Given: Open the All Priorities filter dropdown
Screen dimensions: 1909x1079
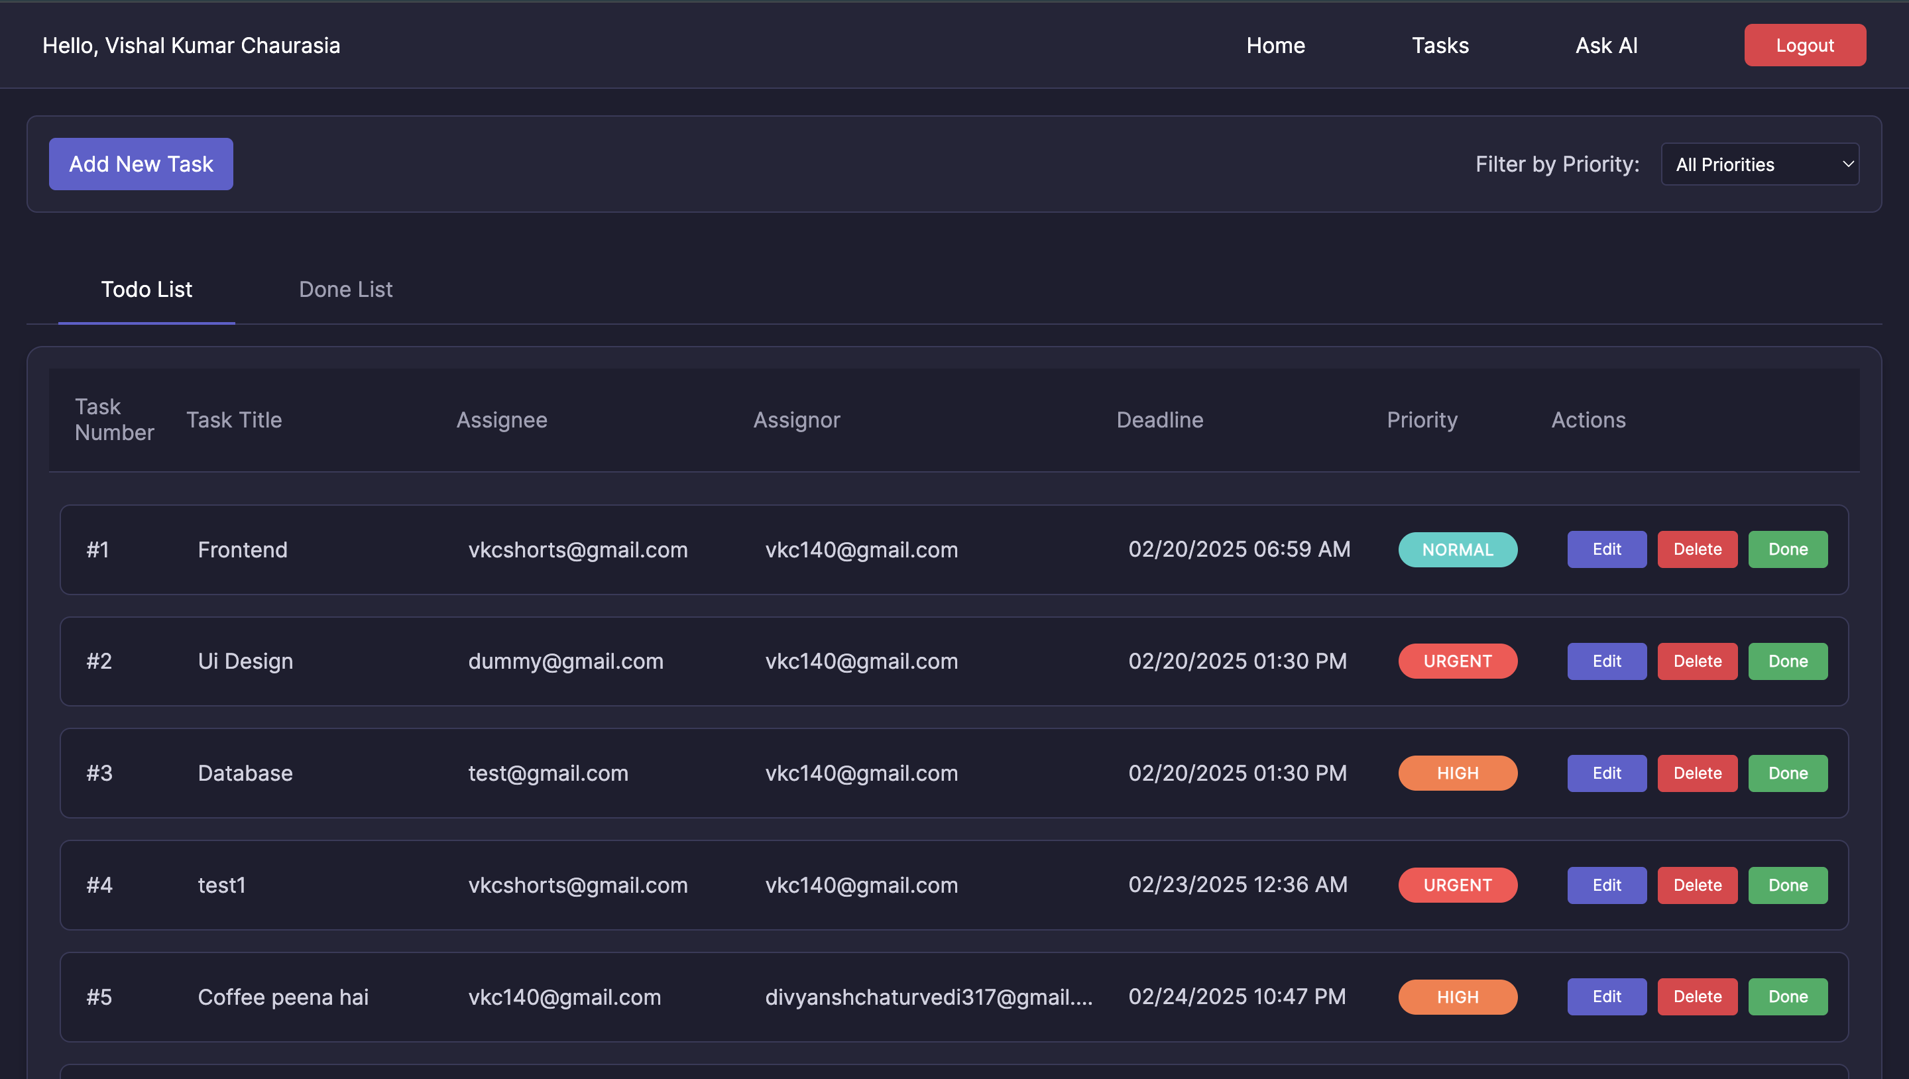Looking at the screenshot, I should tap(1759, 164).
